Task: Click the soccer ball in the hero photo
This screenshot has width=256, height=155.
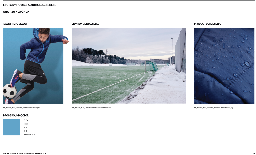Action: [x=10, y=91]
